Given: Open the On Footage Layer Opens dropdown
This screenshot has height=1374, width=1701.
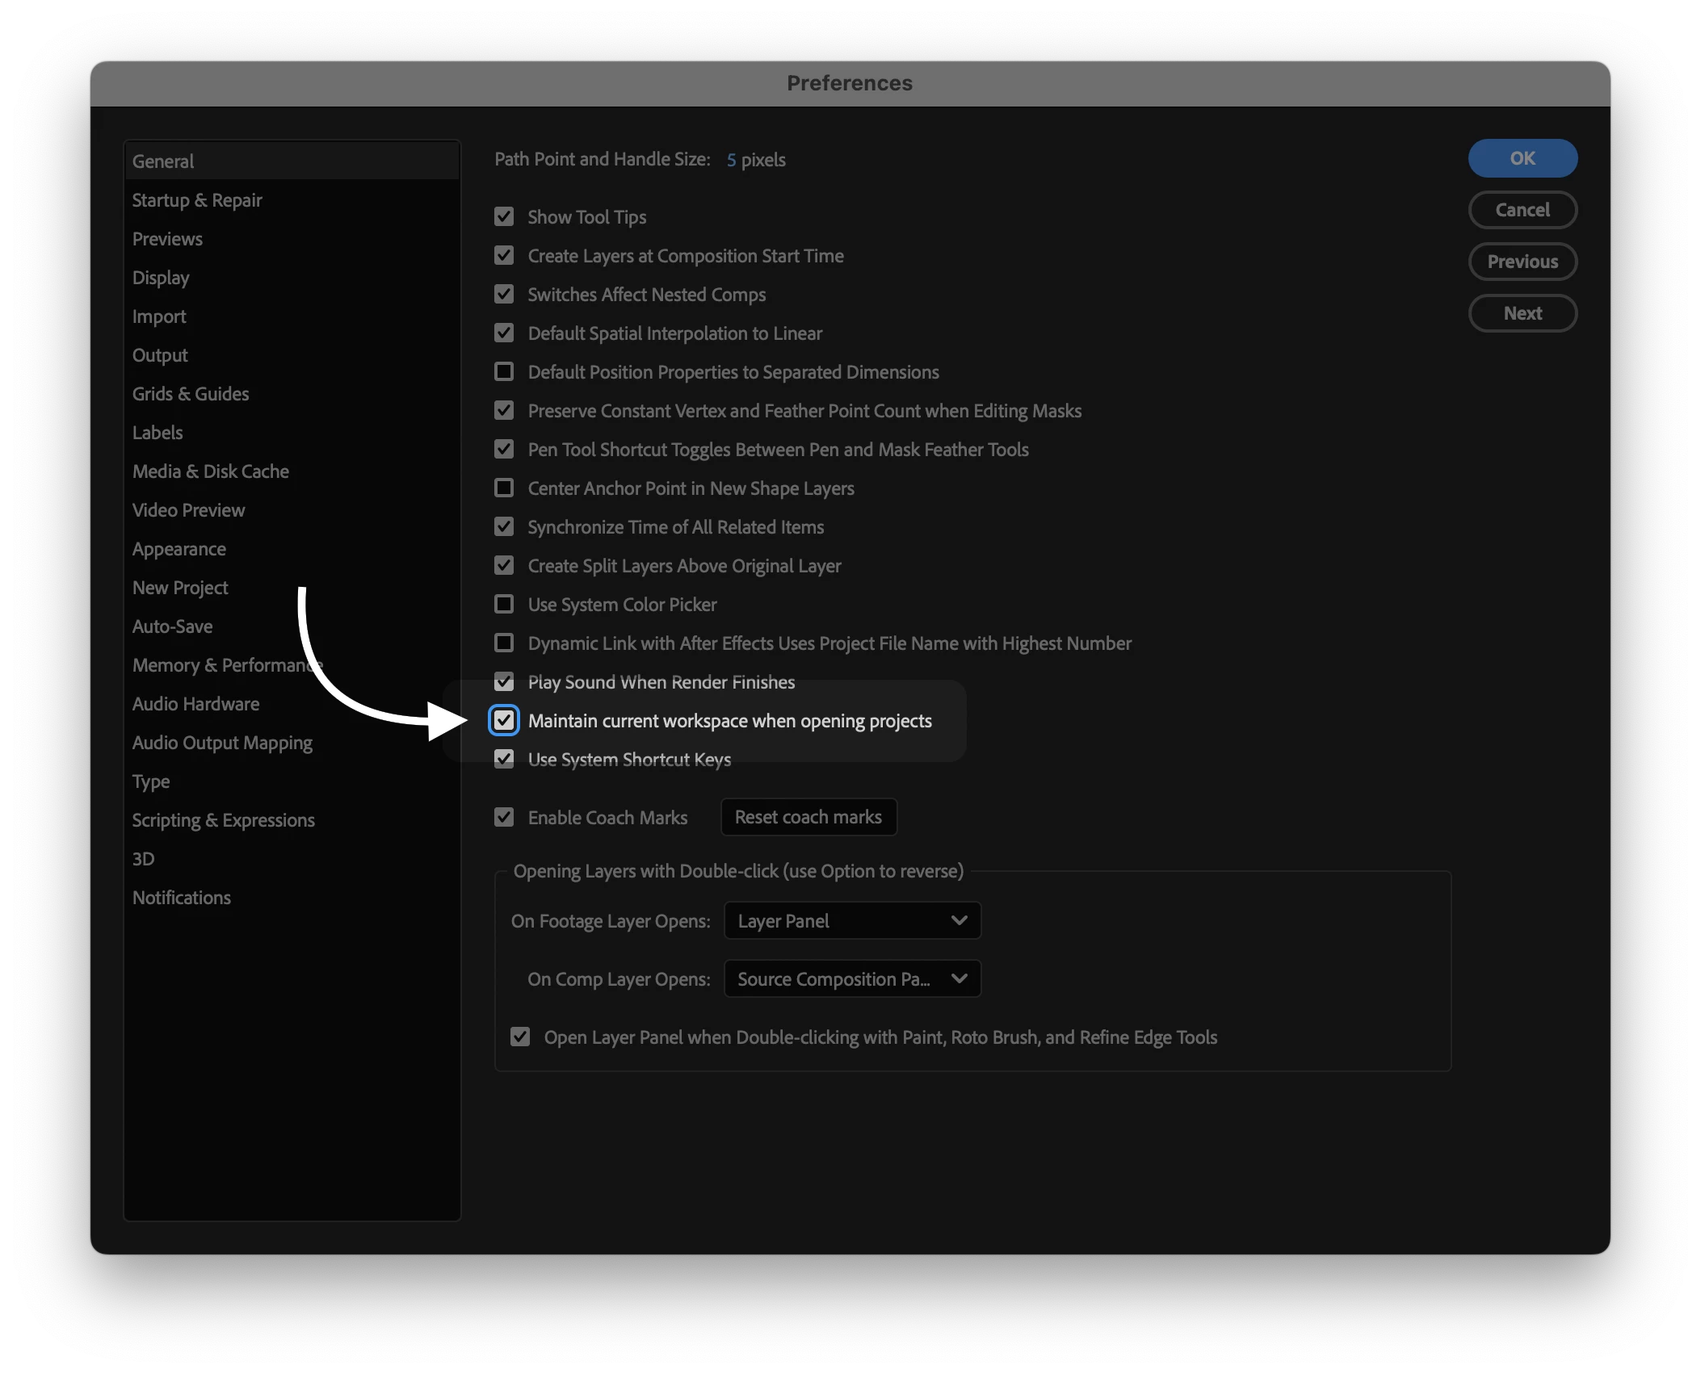Looking at the screenshot, I should [x=852, y=920].
